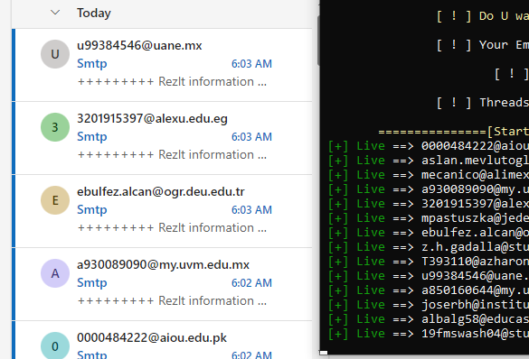Screen dimensions: 529x359
Task: Click the green 3 sender avatar
Action: point(55,127)
